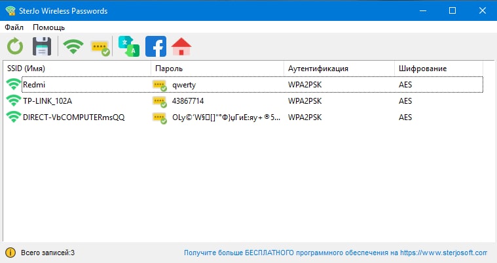Click the password qwerty
This screenshot has width=497, height=263.
click(184, 85)
